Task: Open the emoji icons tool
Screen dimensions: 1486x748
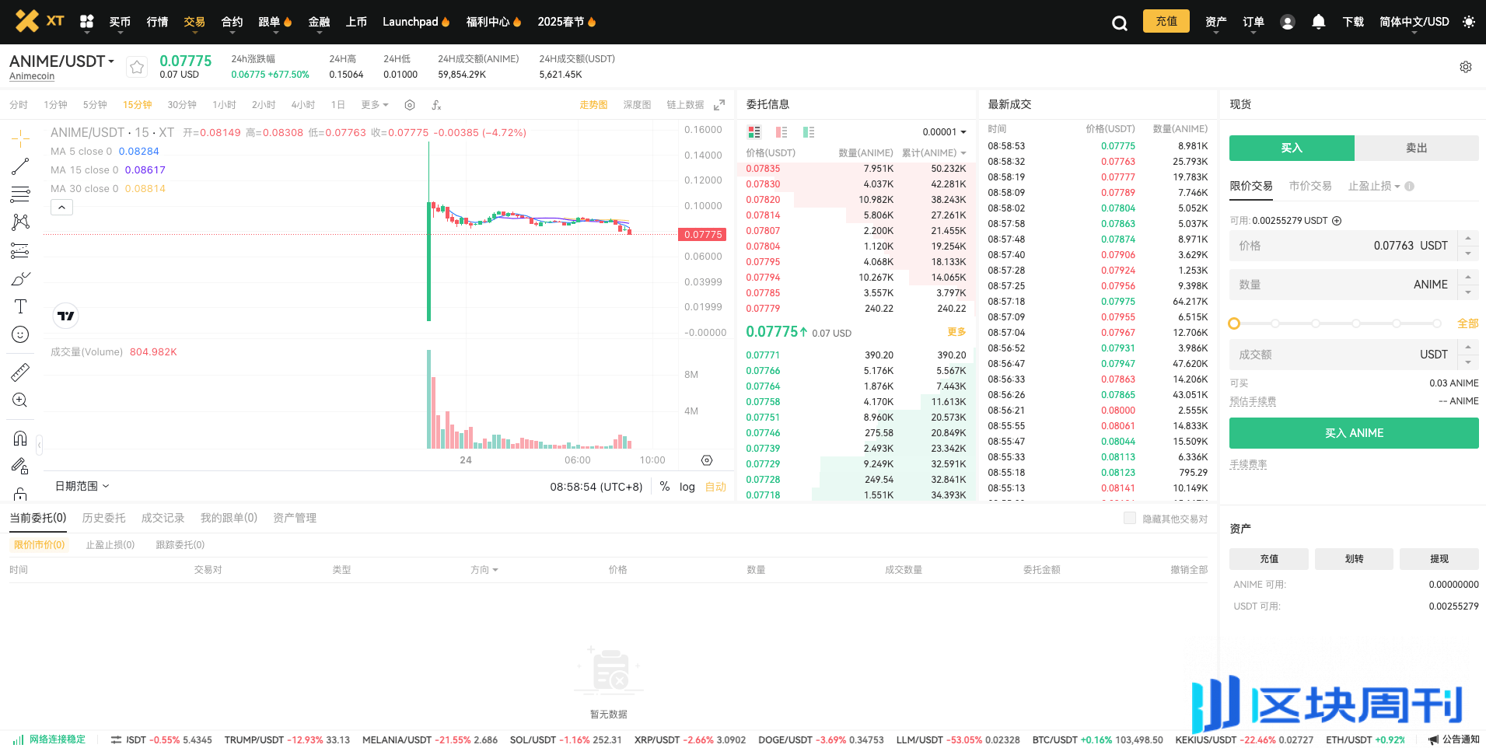Action: [x=20, y=334]
